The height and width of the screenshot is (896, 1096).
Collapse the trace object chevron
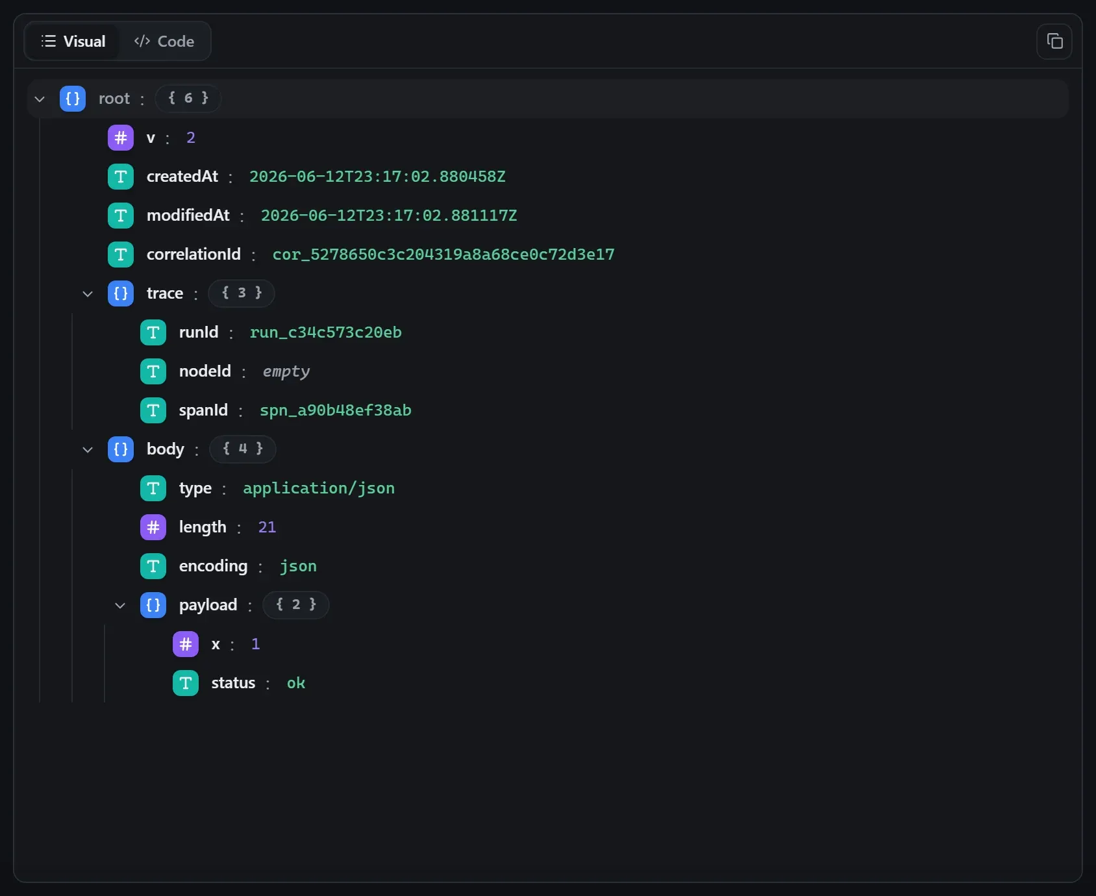click(88, 293)
